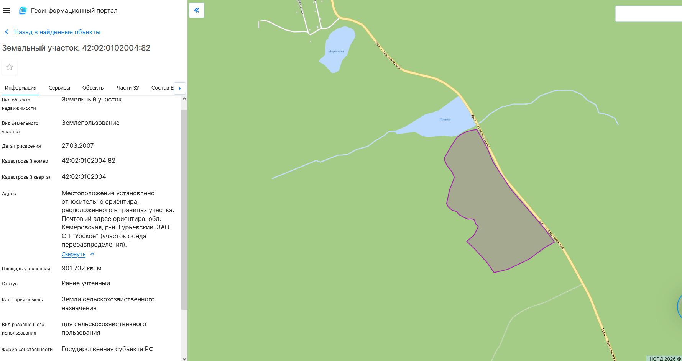This screenshot has width=682, height=361.
Task: Collapse address text via Свернуть link
Action: point(74,254)
